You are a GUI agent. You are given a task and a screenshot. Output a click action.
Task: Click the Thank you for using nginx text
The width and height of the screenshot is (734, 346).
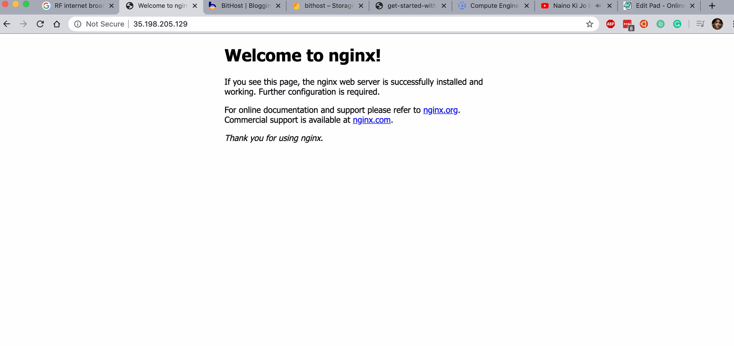274,138
